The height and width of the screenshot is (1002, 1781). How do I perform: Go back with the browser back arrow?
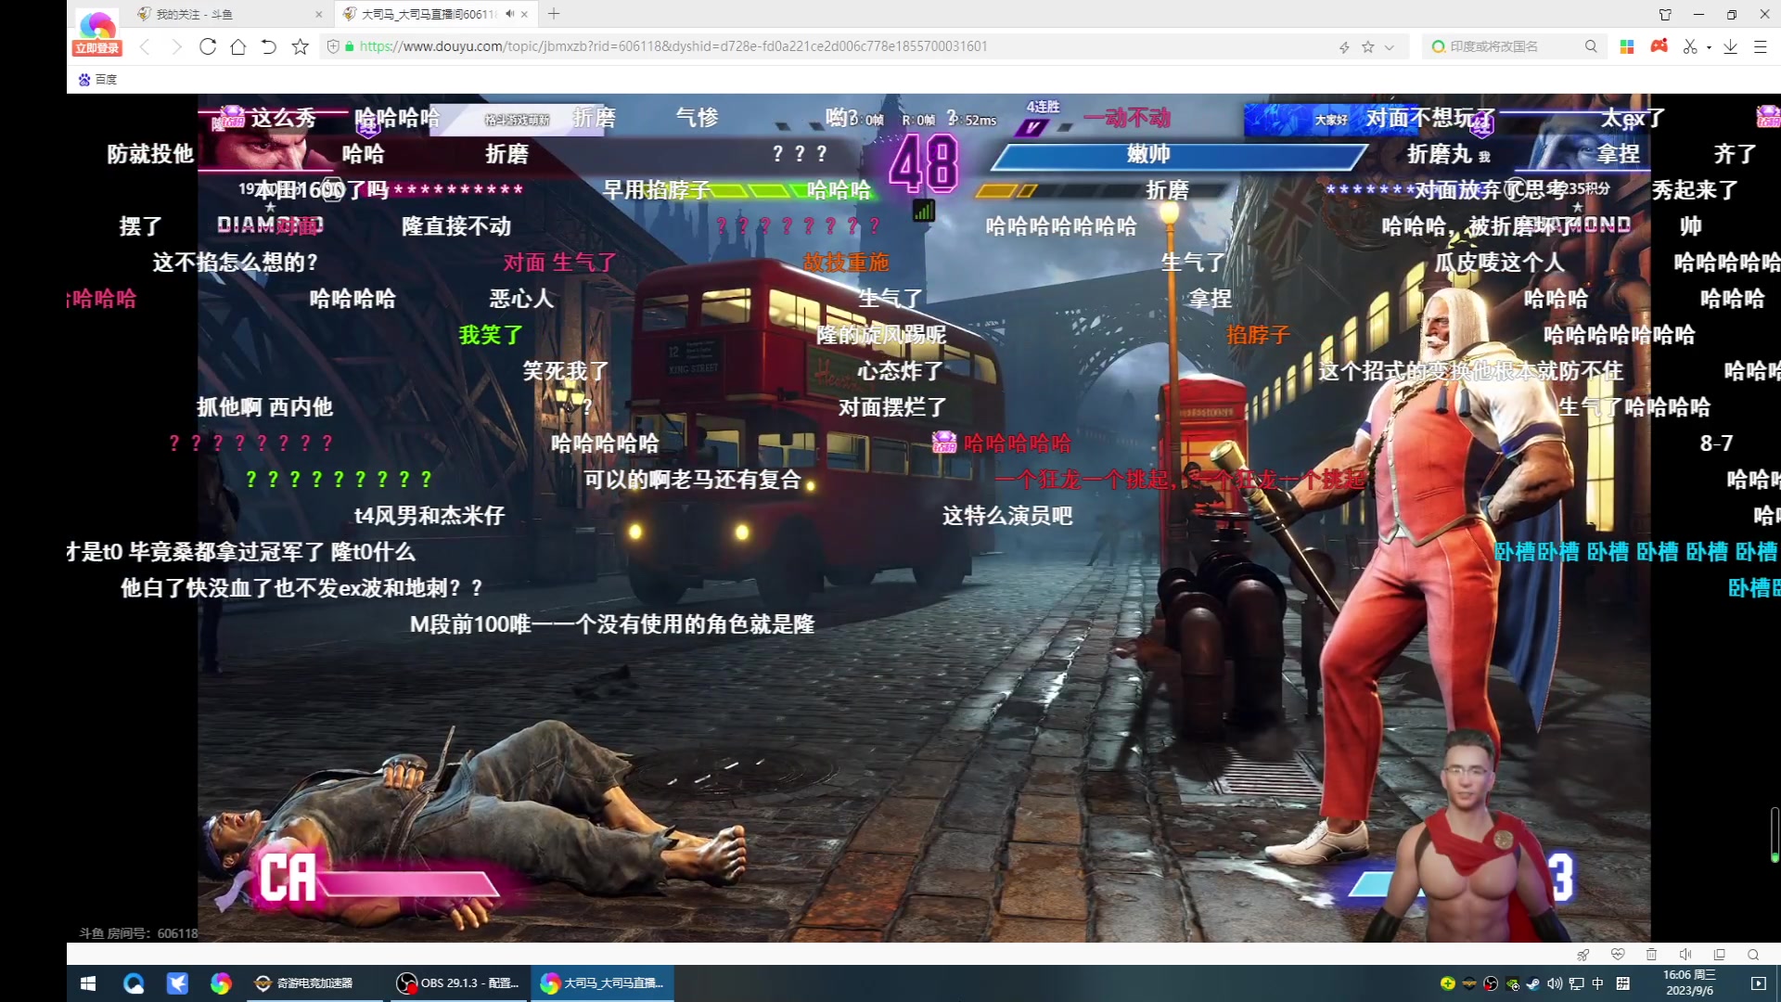tap(145, 46)
